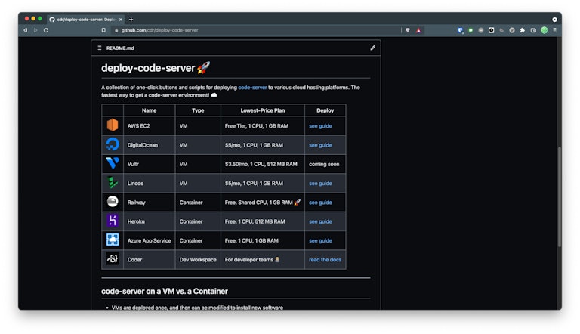Reload the page in the browser
The image size is (580, 334).
pos(46,30)
